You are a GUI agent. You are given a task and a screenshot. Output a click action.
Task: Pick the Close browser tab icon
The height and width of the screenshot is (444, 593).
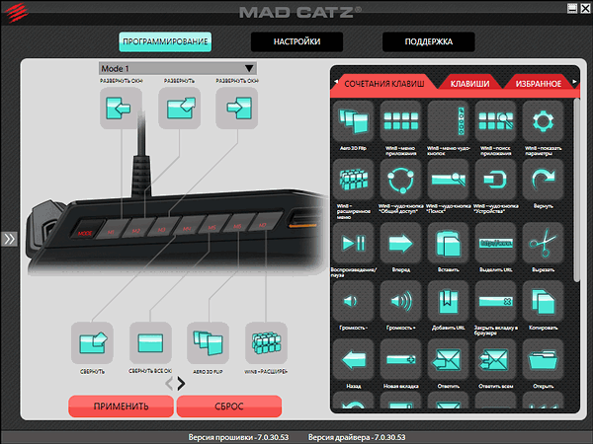[x=495, y=301]
